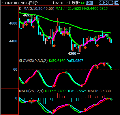Click orange buy arrow near 4260 low candle

click(85, 47)
